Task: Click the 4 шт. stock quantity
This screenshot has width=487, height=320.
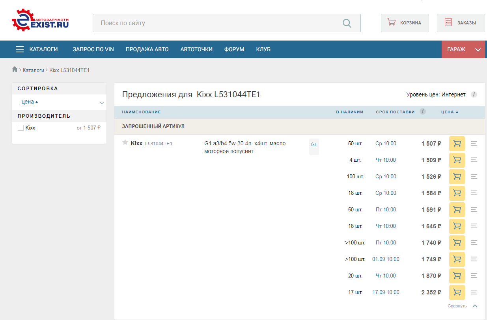Action: tap(355, 160)
